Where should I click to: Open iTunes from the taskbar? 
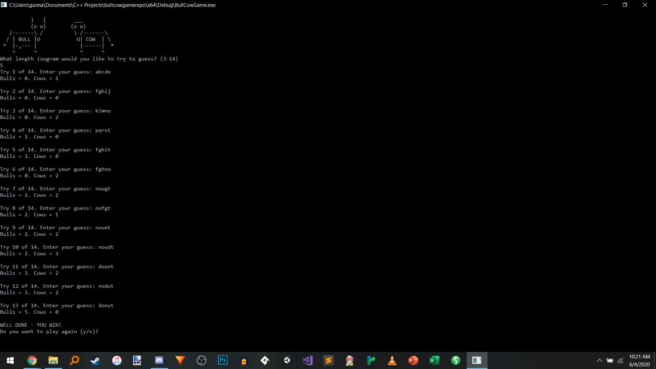point(117,360)
